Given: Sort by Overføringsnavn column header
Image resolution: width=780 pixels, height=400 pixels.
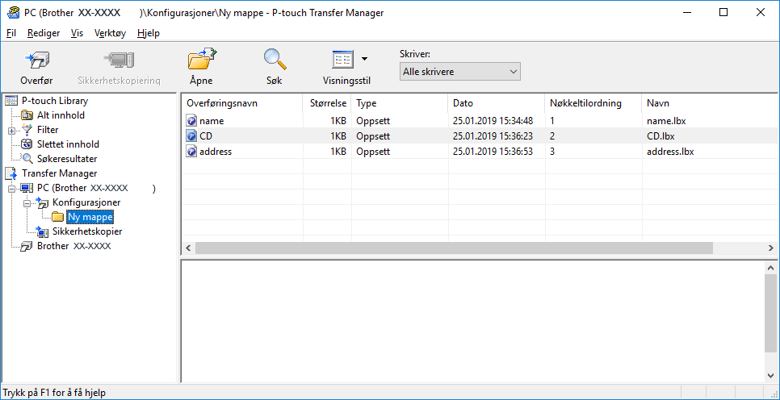Looking at the screenshot, I should point(241,103).
